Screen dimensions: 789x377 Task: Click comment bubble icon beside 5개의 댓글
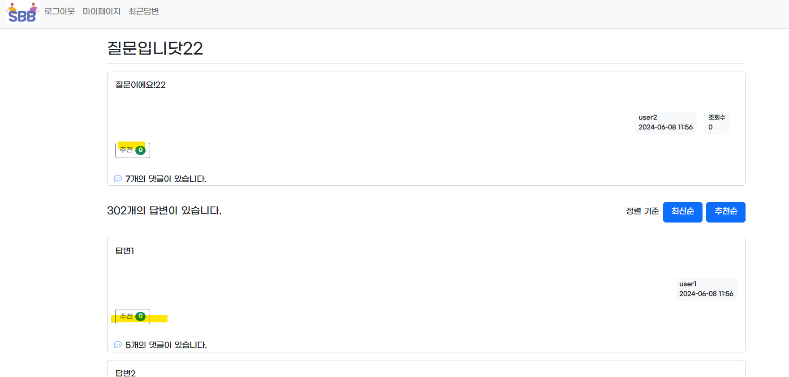tap(118, 344)
